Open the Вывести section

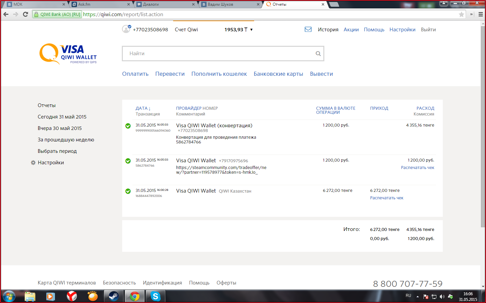click(x=321, y=74)
